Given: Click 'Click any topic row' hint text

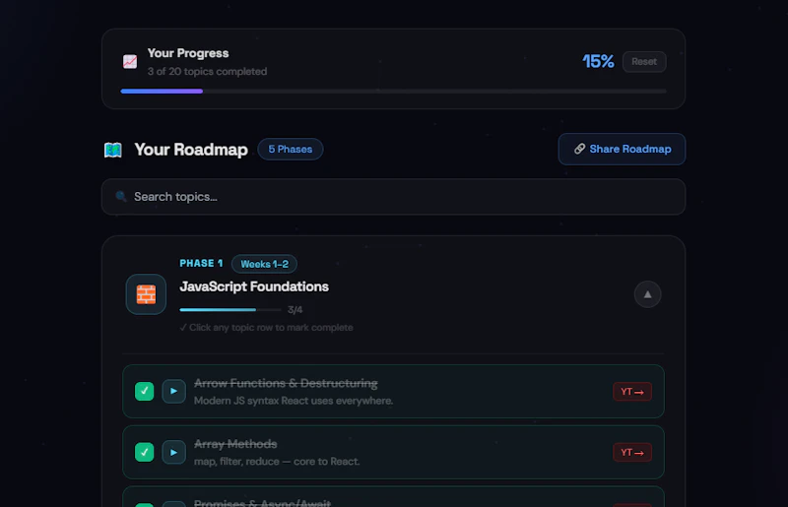Looking at the screenshot, I should tap(266, 328).
